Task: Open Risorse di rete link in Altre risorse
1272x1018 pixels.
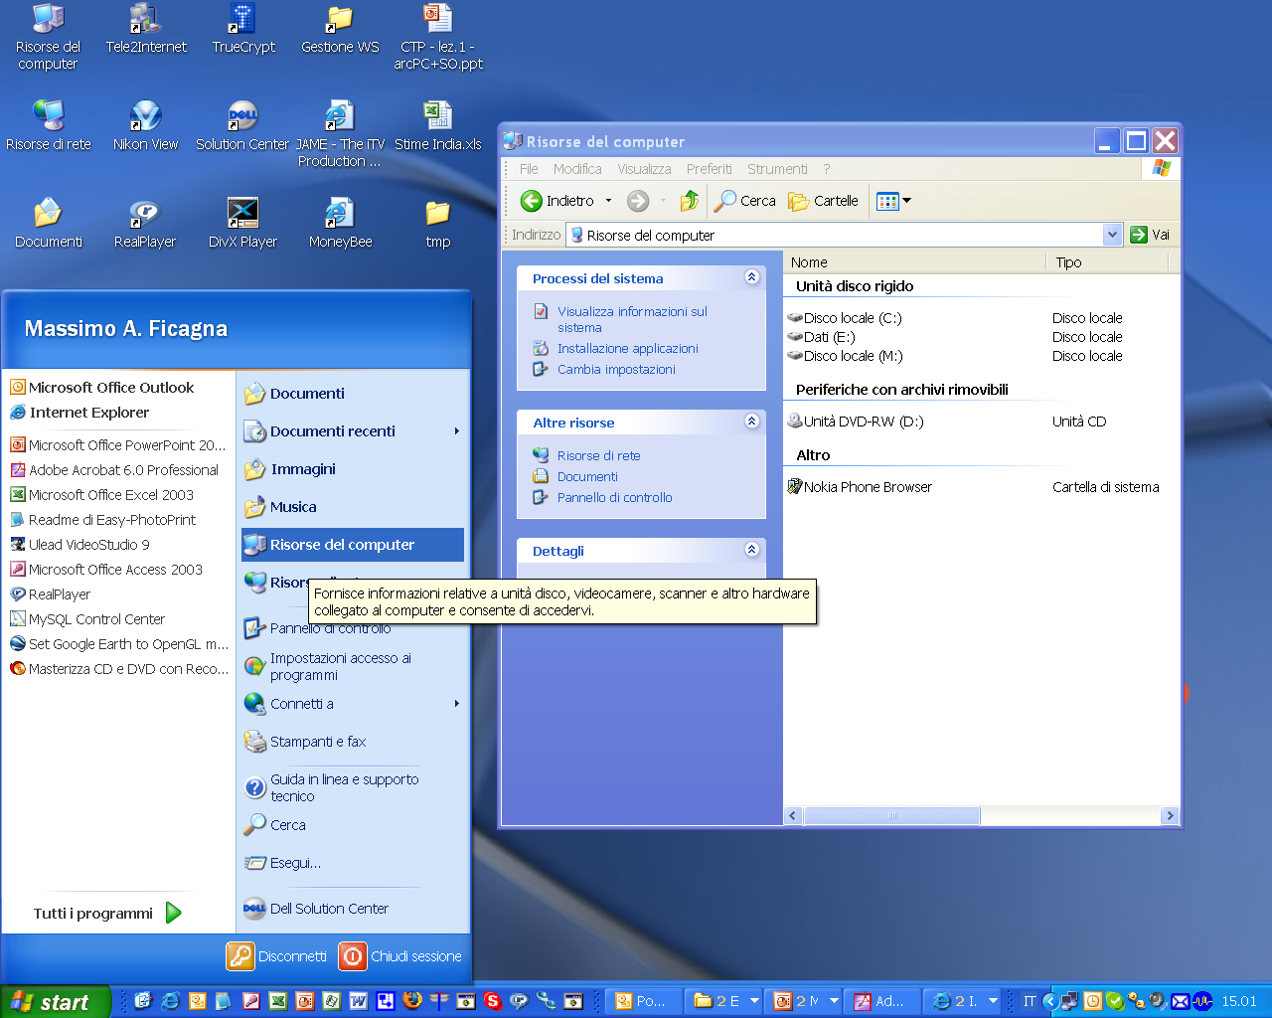Action: 598,455
